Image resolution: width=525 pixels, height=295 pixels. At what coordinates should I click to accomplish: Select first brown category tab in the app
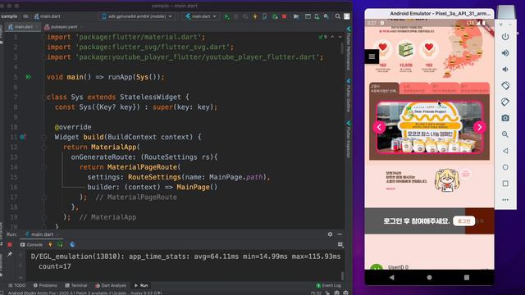coord(384,88)
